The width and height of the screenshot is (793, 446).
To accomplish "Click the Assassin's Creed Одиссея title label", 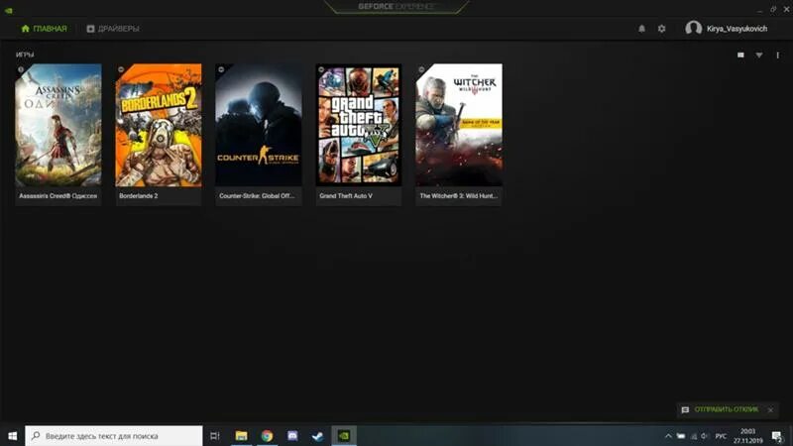I will click(x=58, y=196).
